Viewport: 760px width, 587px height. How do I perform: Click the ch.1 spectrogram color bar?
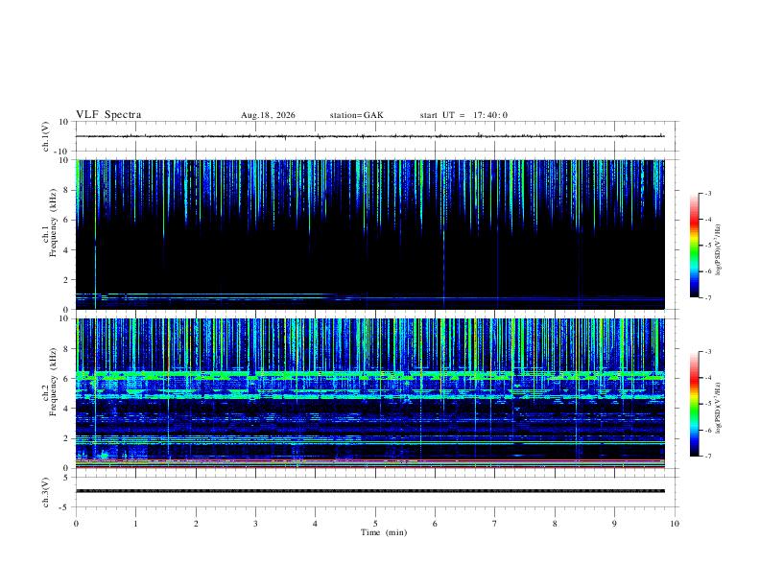click(695, 246)
